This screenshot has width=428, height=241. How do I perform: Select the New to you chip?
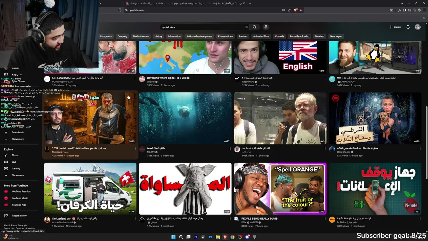tap(336, 36)
